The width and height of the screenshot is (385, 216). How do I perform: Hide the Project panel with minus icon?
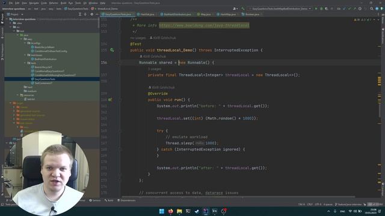pos(97,14)
